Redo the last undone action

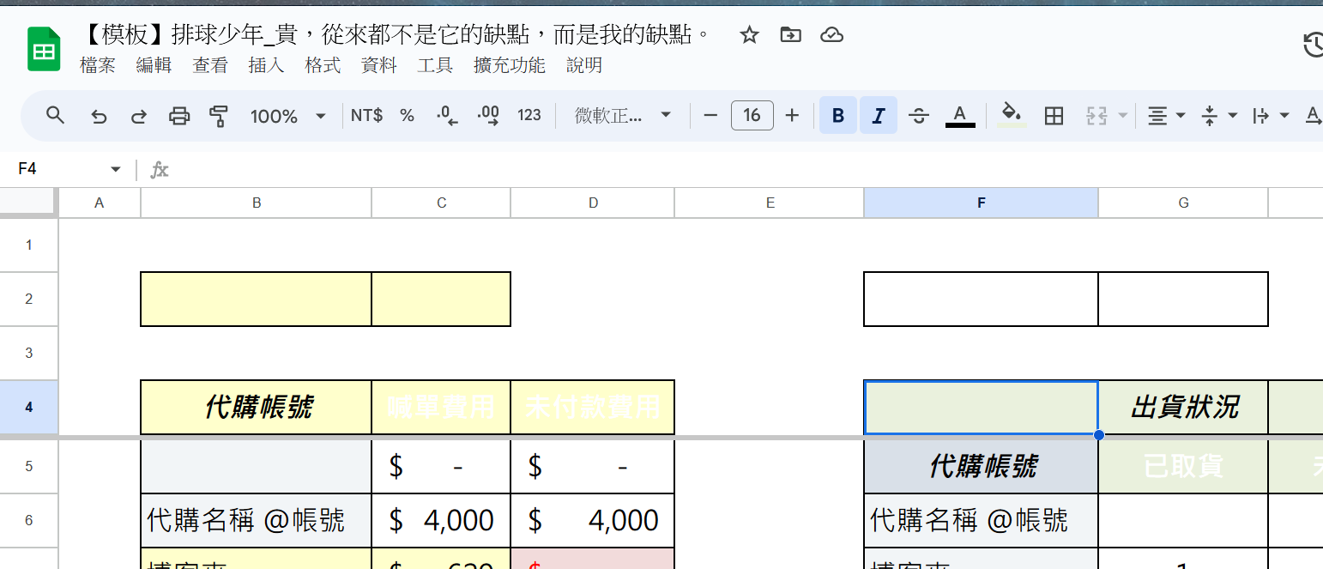139,116
